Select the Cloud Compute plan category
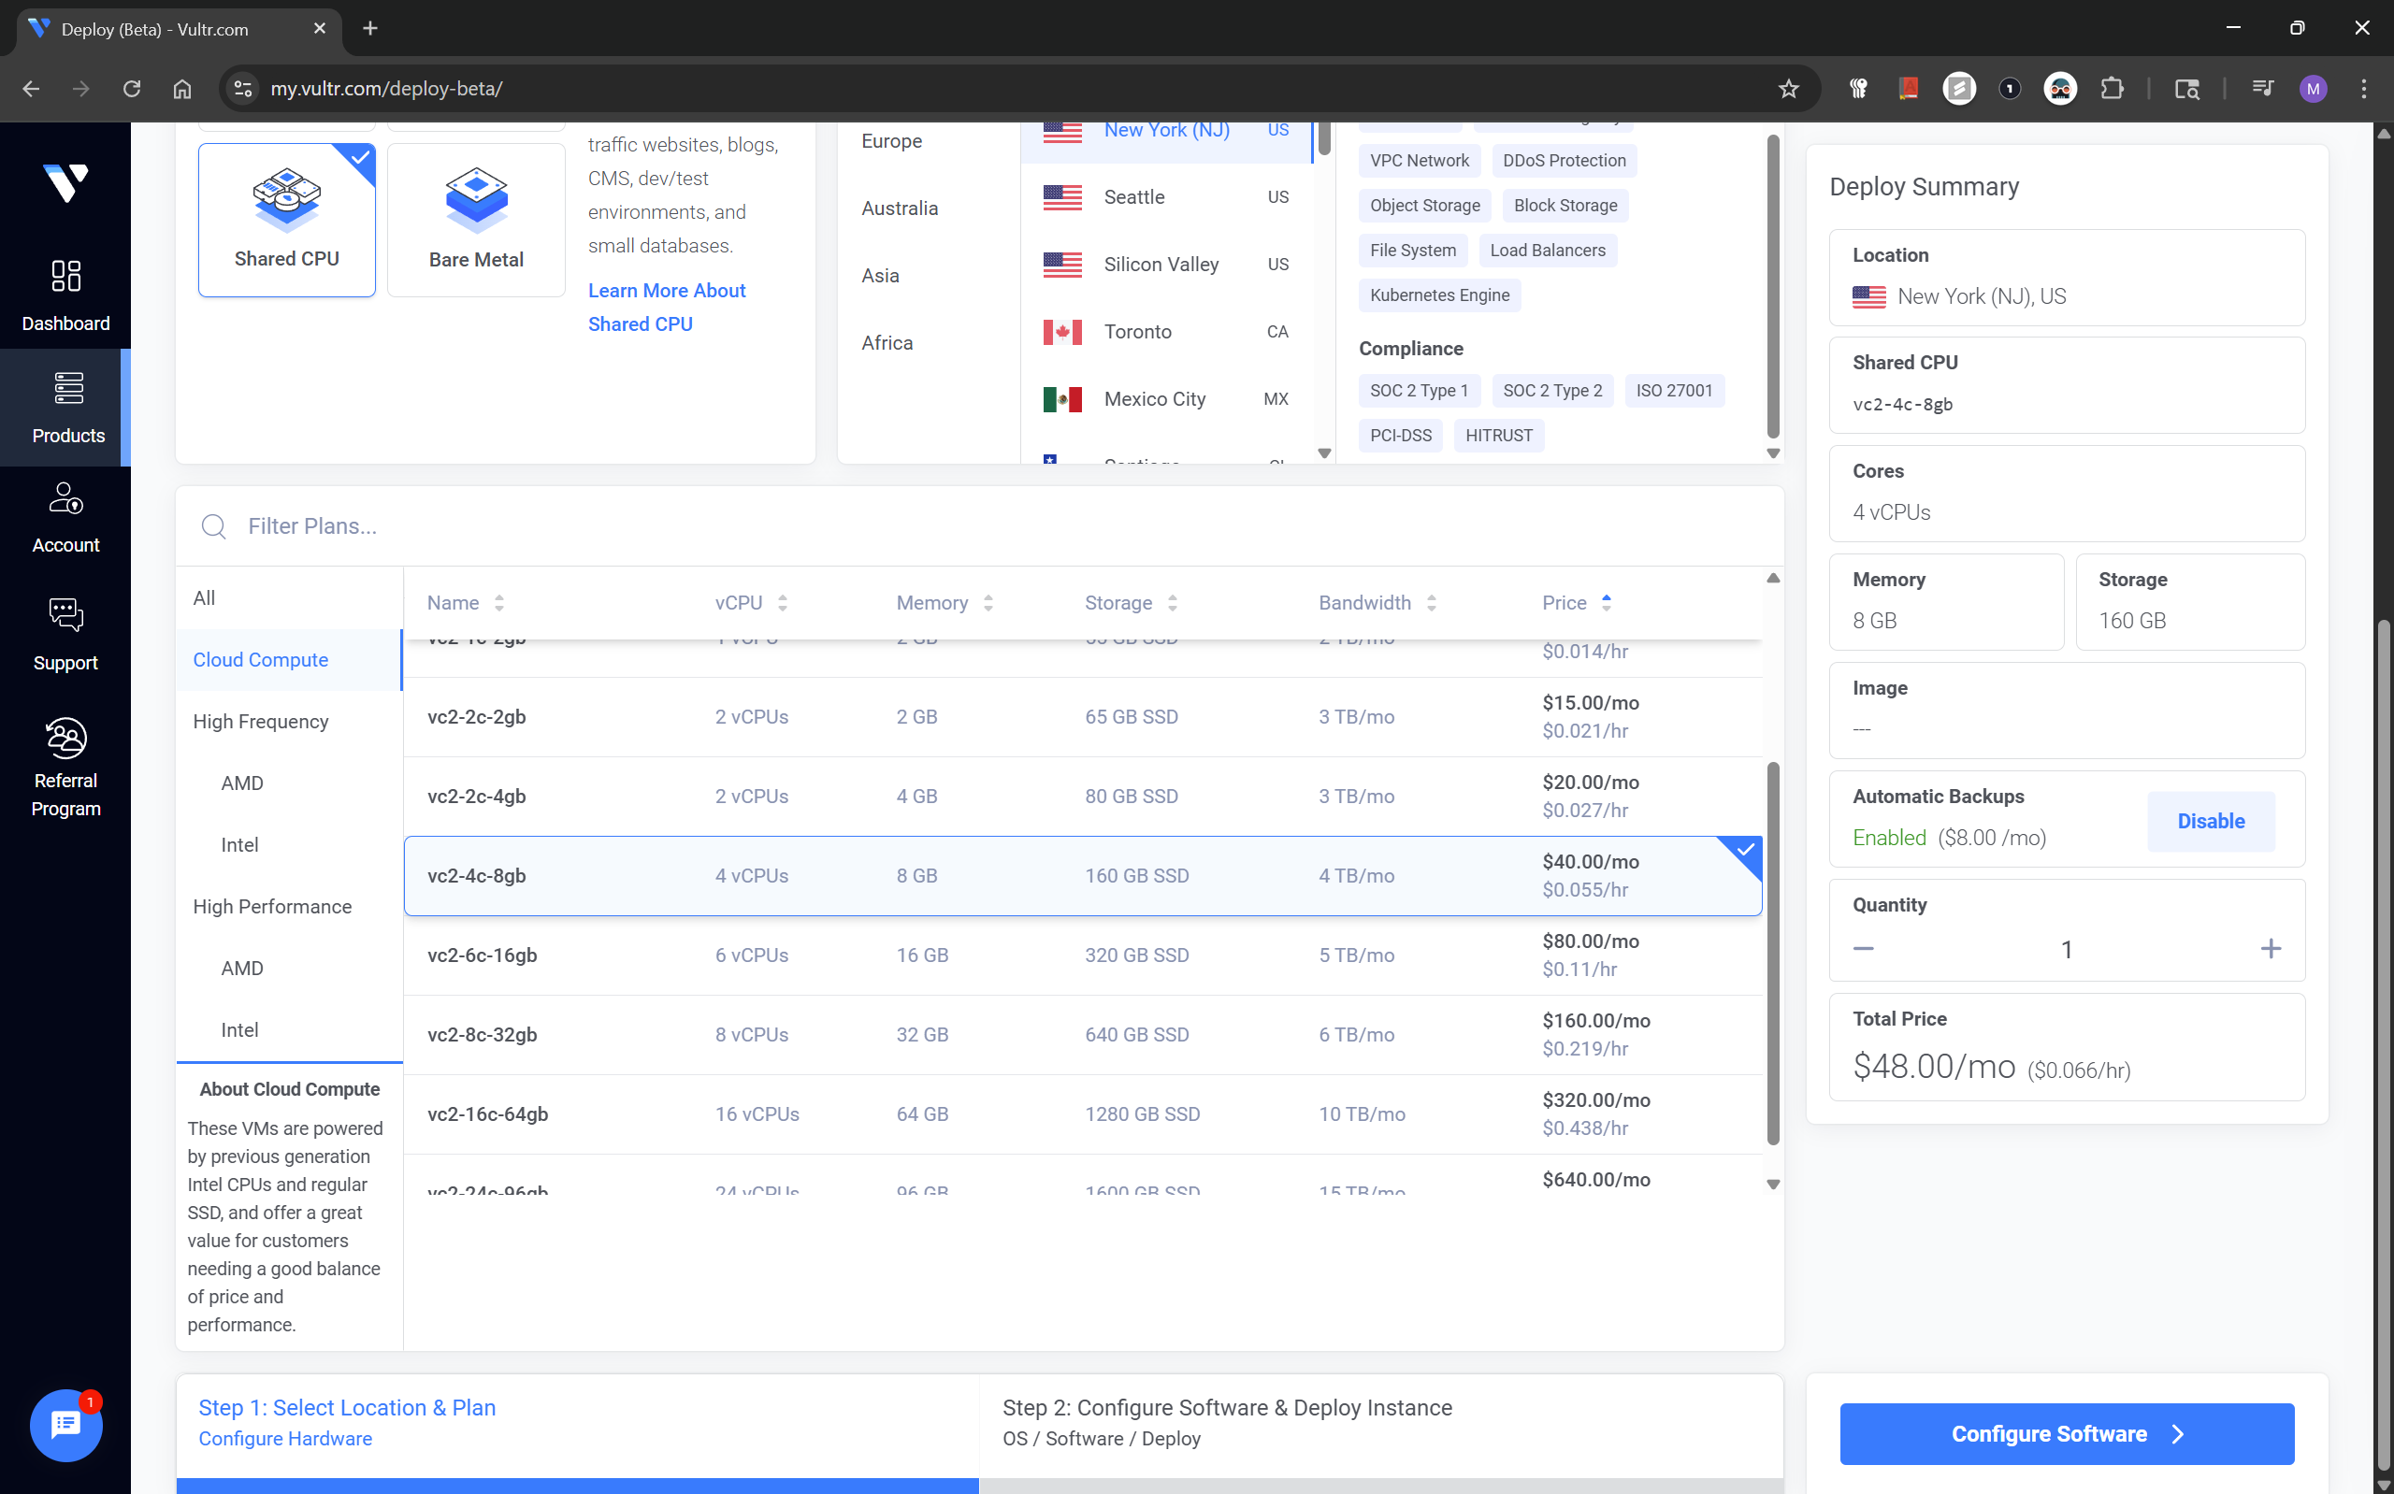This screenshot has width=2394, height=1494. tap(290, 659)
